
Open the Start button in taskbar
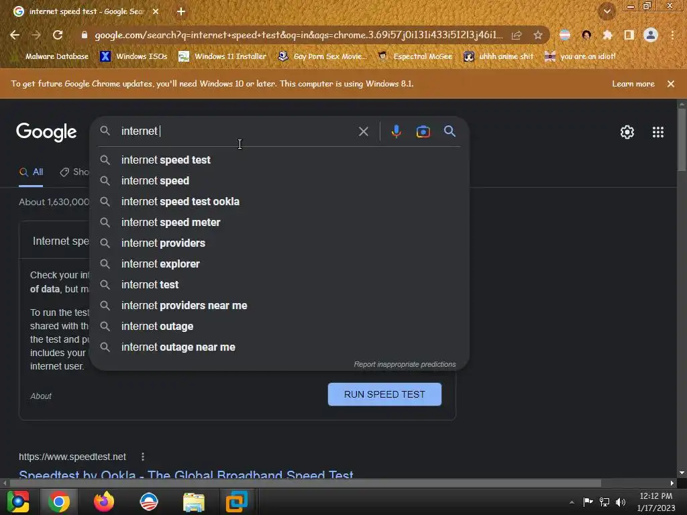pos(18,502)
